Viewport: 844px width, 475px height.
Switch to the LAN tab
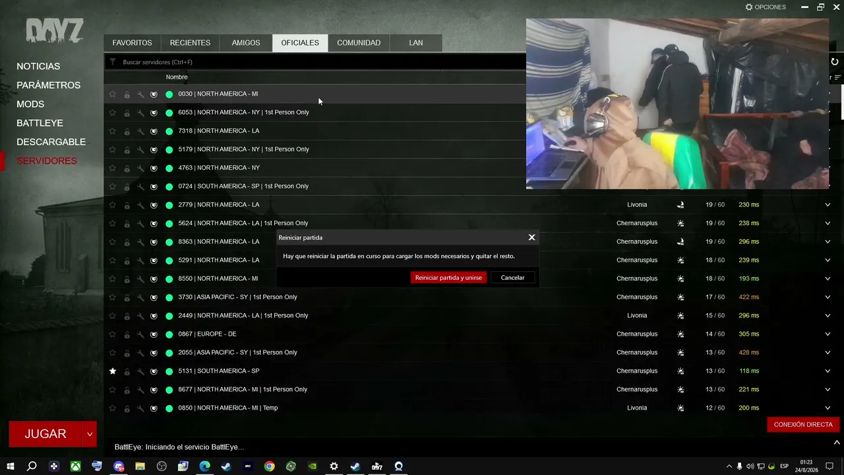415,43
